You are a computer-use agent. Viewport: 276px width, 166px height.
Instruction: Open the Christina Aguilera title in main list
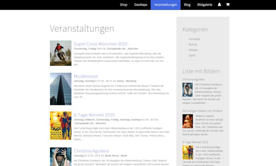(91, 151)
